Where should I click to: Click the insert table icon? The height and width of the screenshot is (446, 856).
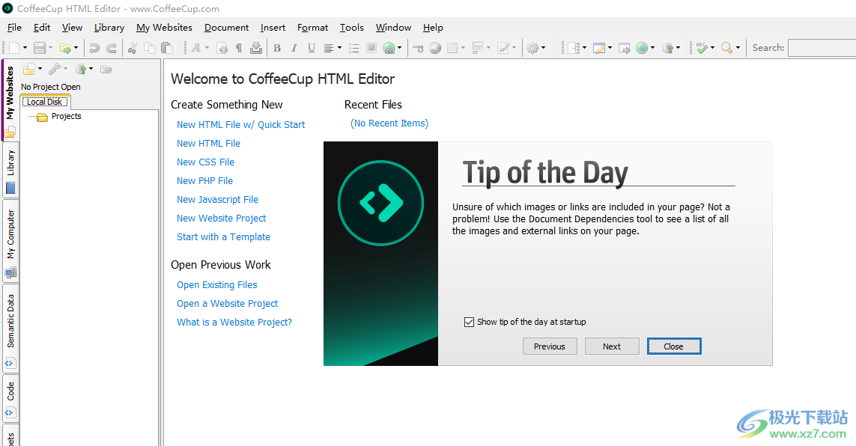click(x=452, y=48)
